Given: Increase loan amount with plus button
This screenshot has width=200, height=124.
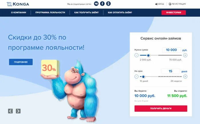Looking at the screenshot, I should click(185, 55).
